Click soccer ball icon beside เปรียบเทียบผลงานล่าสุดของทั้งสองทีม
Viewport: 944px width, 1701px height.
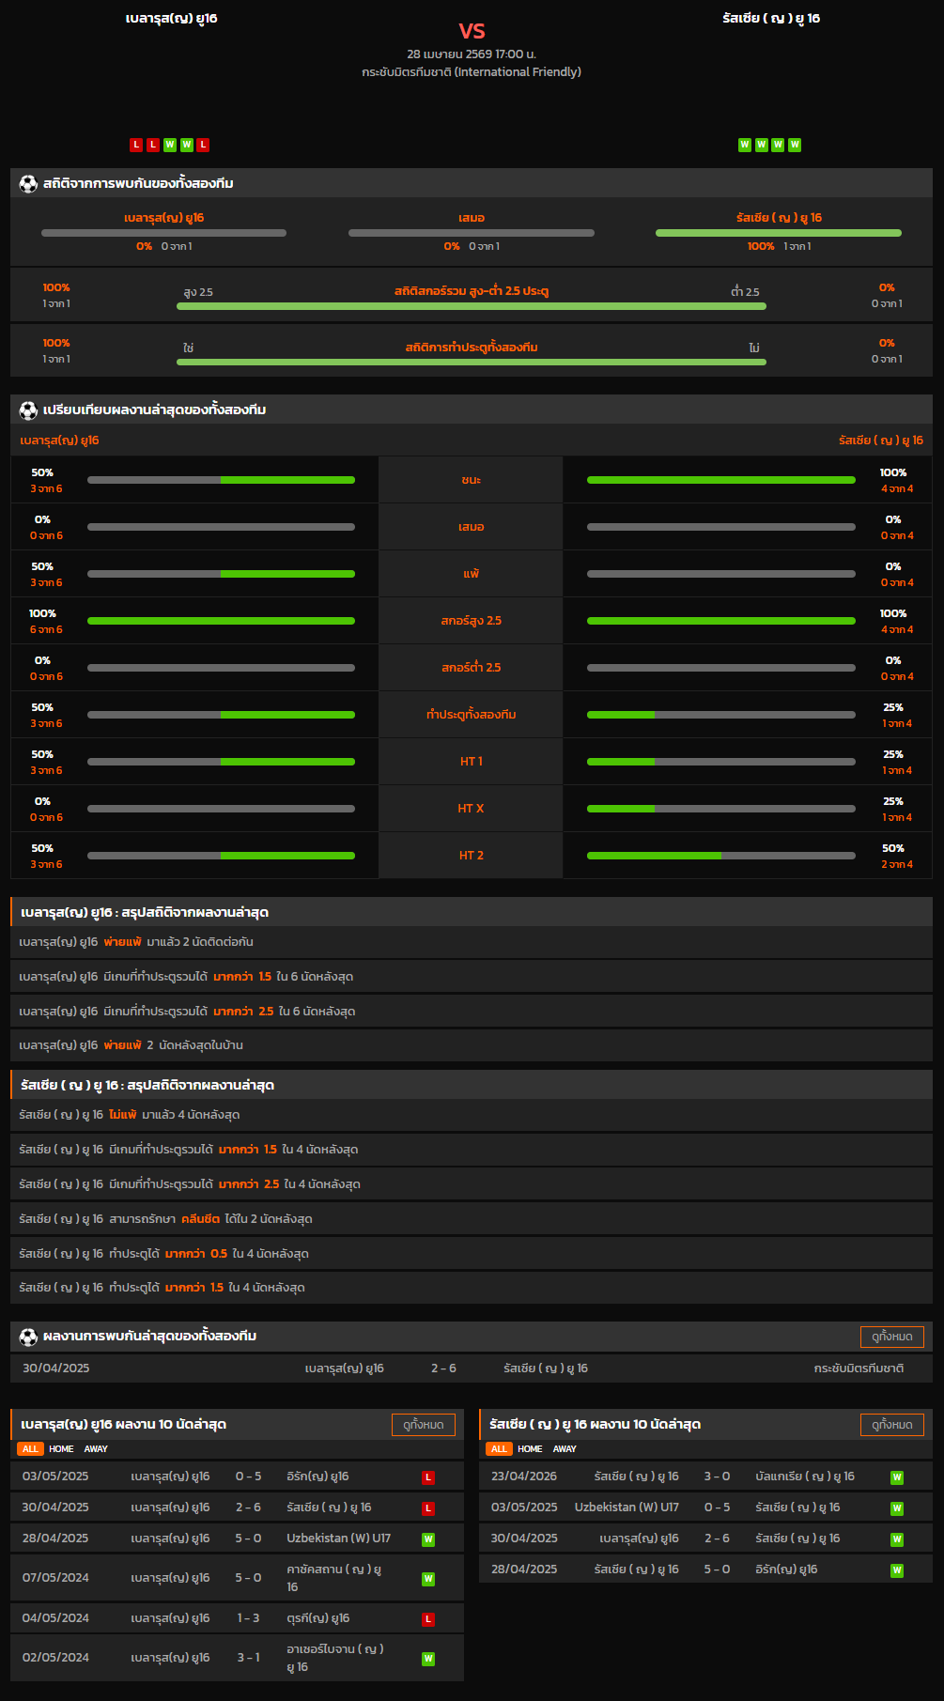click(28, 410)
